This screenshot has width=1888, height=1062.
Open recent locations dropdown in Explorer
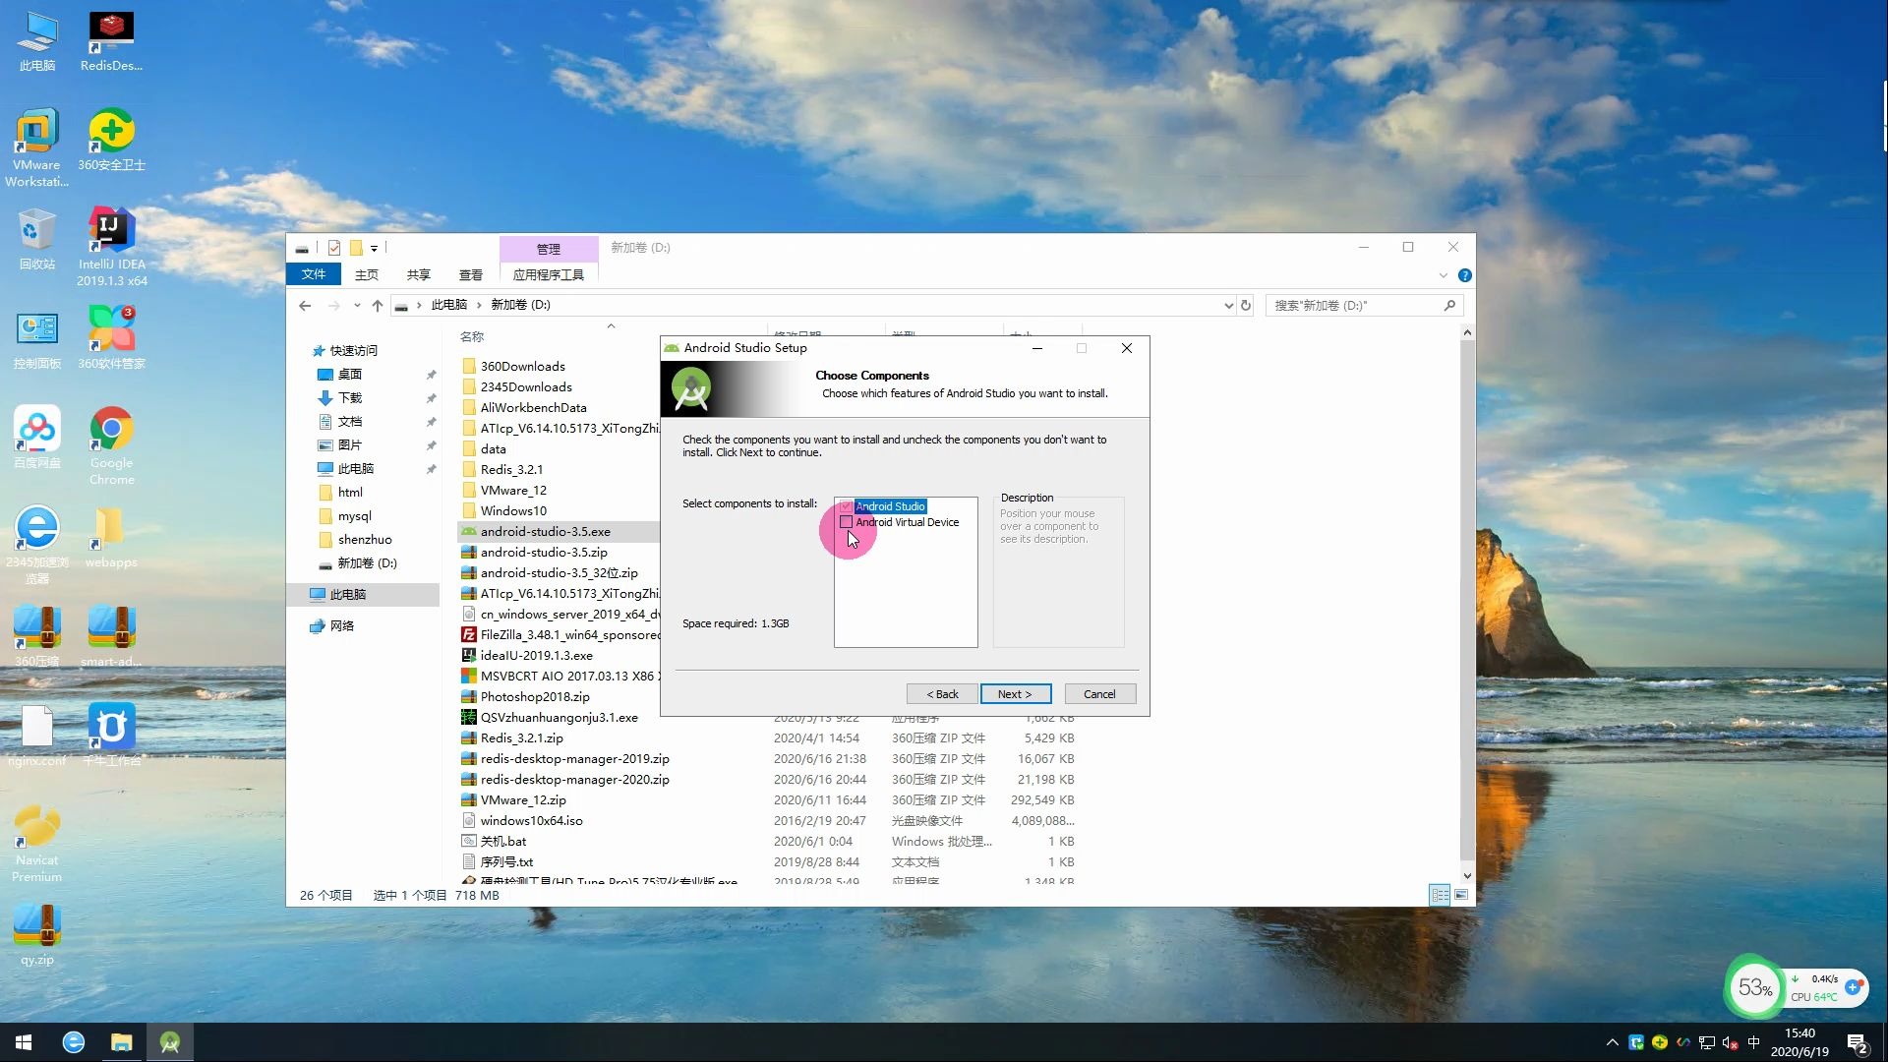[357, 306]
